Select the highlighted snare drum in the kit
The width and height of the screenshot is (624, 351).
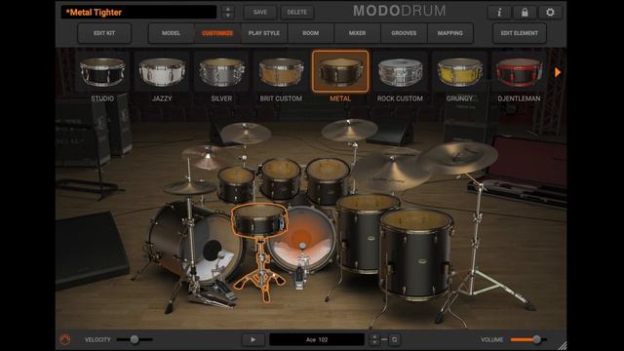coord(259,220)
